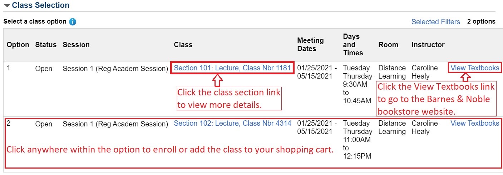Image resolution: width=503 pixels, height=175 pixels.
Task: Click the info icon beside Select a class option
Action: click(73, 22)
